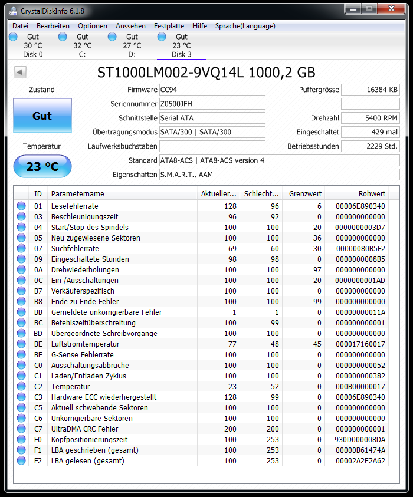Click the blue orb beside Luftstromtemperatur
This screenshot has width=413, height=497.
(x=21, y=344)
